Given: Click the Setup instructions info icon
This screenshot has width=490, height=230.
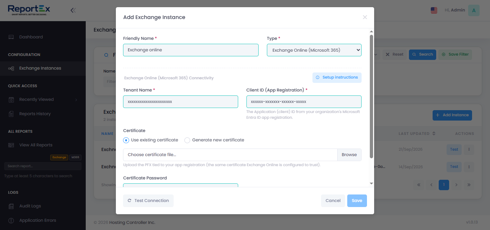Looking at the screenshot, I should point(317,78).
